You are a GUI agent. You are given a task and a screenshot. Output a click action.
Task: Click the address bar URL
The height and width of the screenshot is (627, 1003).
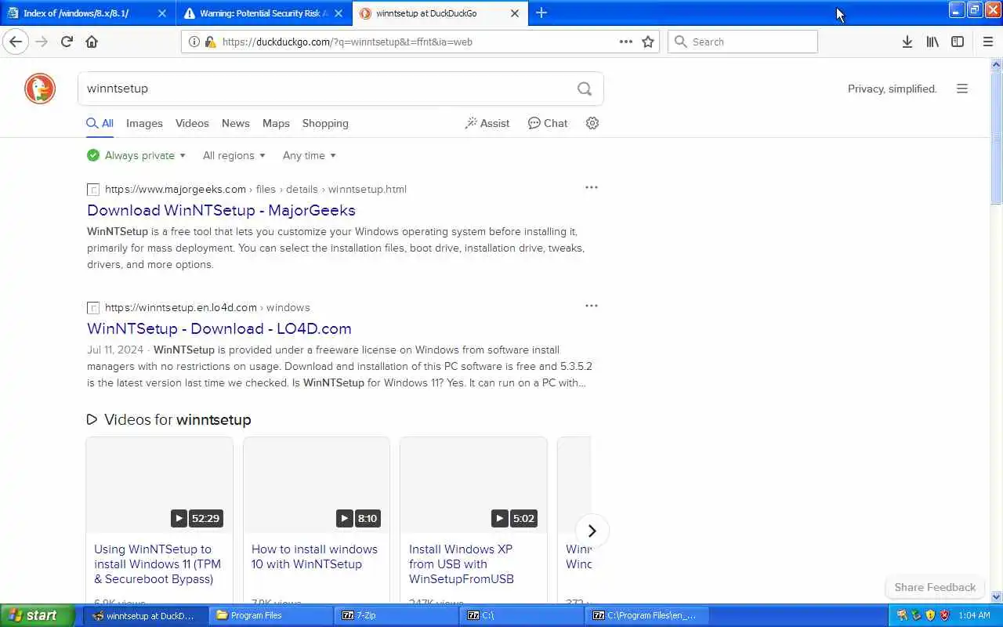[x=347, y=42]
